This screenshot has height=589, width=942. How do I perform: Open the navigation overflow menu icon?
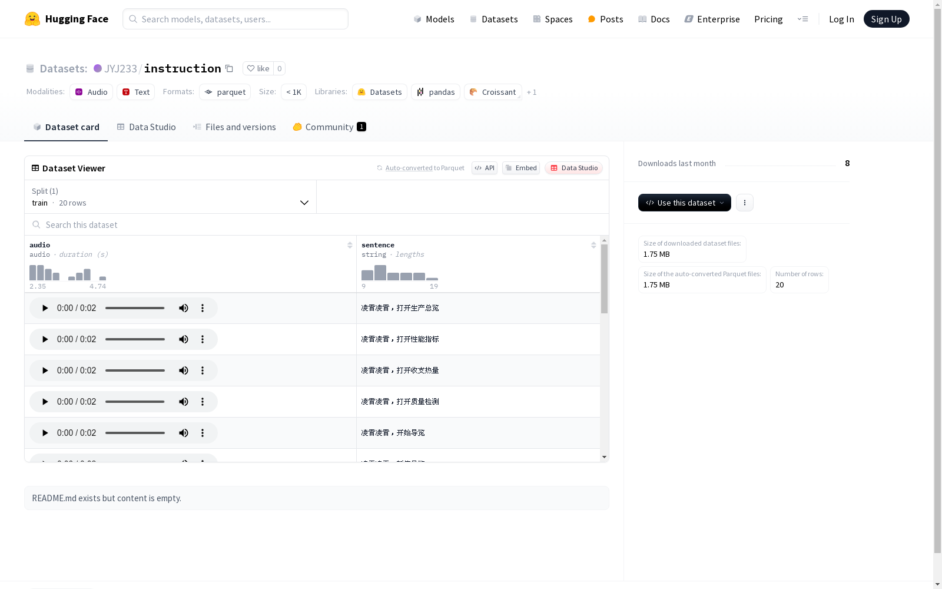[x=802, y=19]
